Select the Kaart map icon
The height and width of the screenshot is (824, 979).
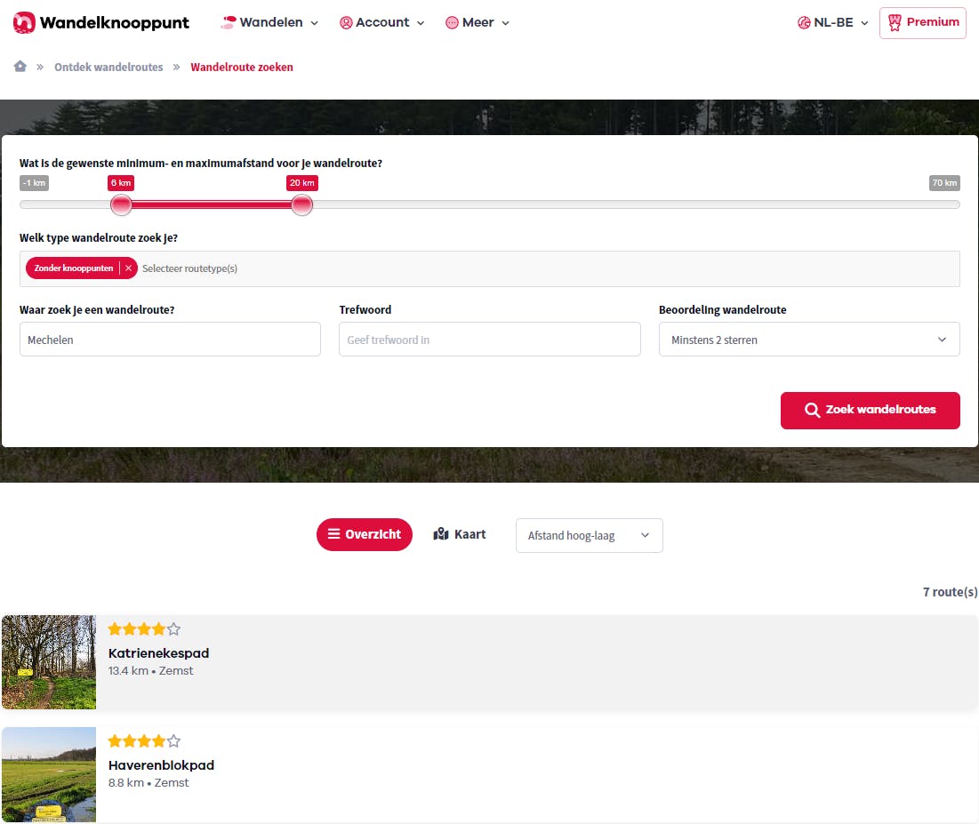click(440, 533)
